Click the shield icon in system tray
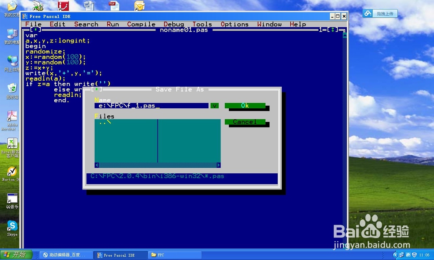The height and width of the screenshot is (260, 434). pos(414,255)
